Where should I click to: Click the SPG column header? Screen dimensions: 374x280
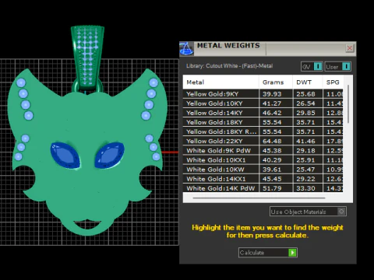[x=333, y=82]
